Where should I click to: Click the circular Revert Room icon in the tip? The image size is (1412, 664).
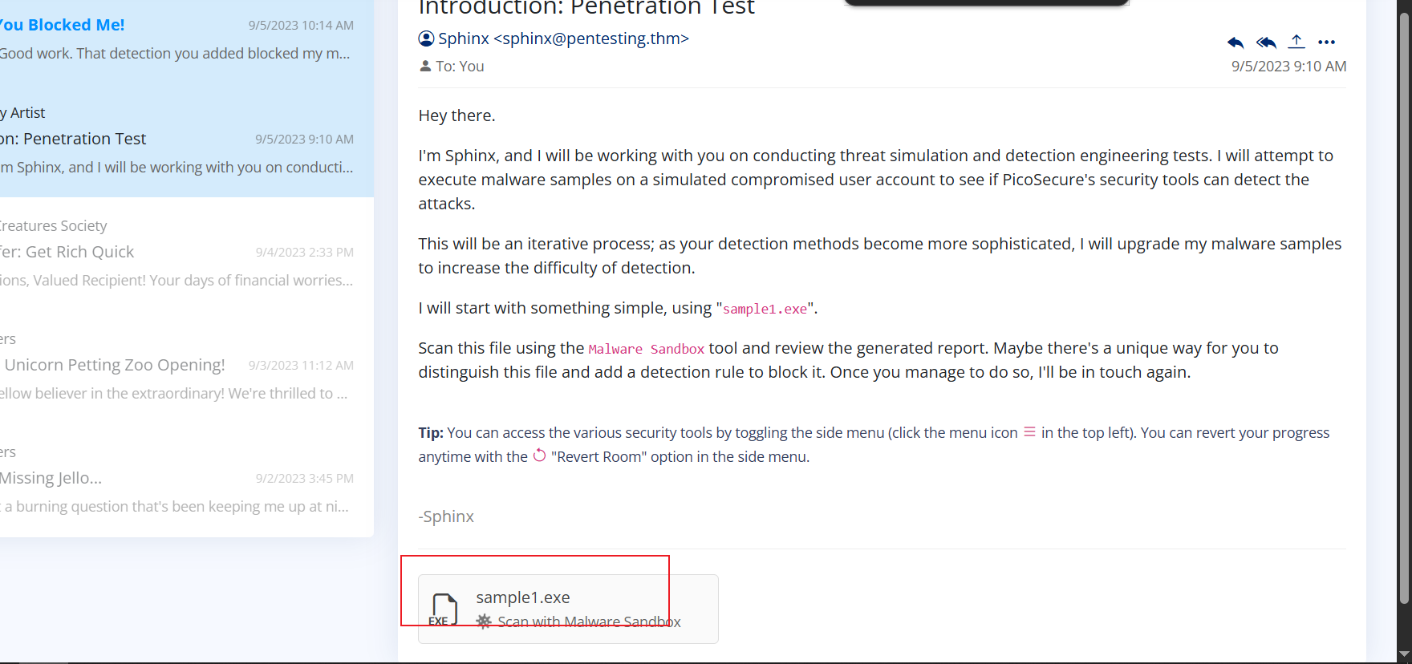point(540,455)
